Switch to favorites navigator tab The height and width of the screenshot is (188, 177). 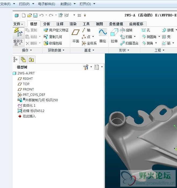point(31,60)
